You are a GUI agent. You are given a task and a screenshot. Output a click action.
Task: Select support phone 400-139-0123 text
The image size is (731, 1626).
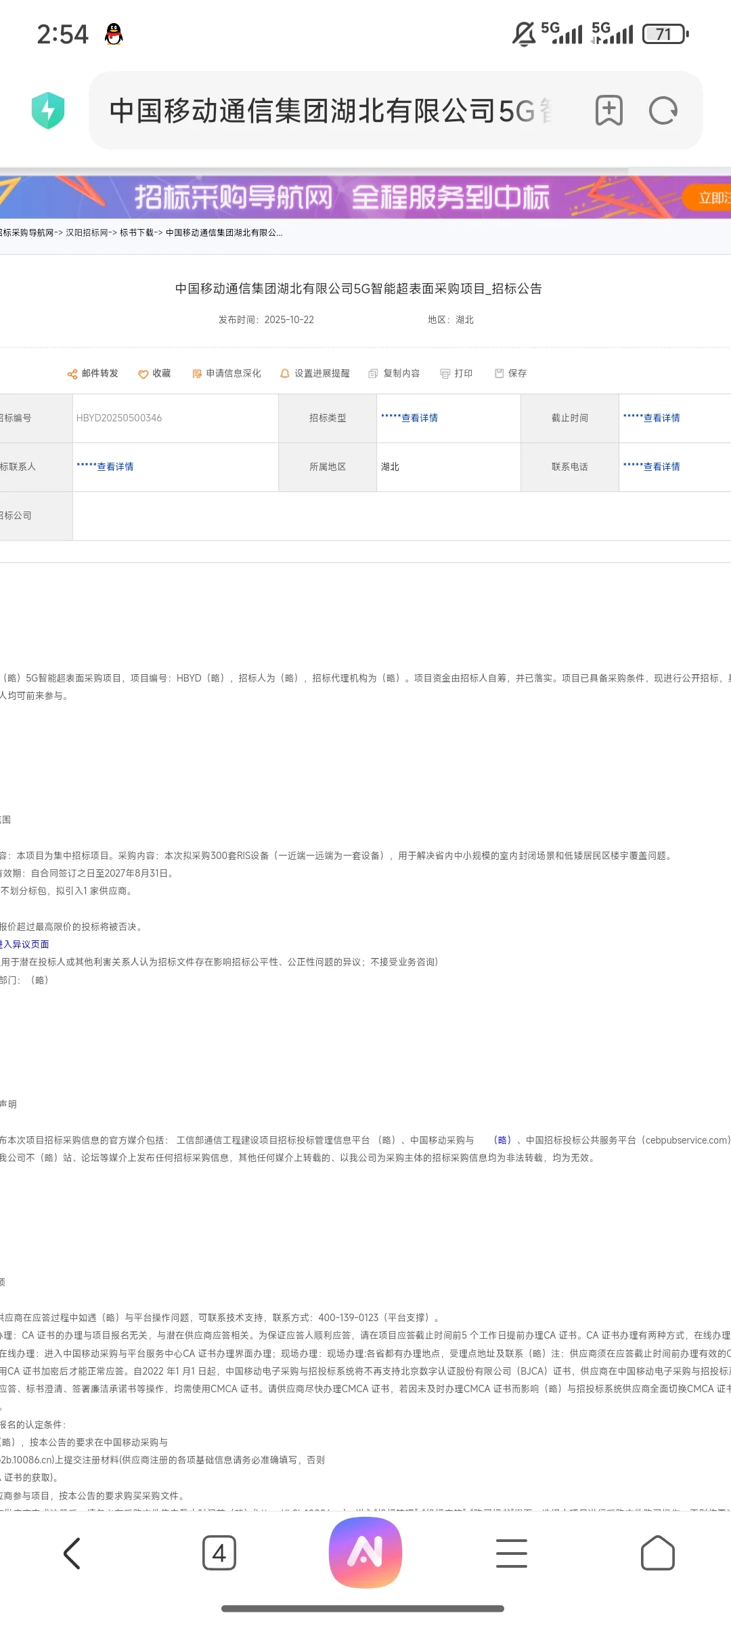tap(349, 1318)
